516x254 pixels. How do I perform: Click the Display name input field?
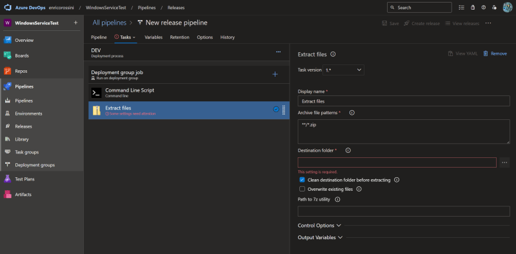(x=404, y=101)
